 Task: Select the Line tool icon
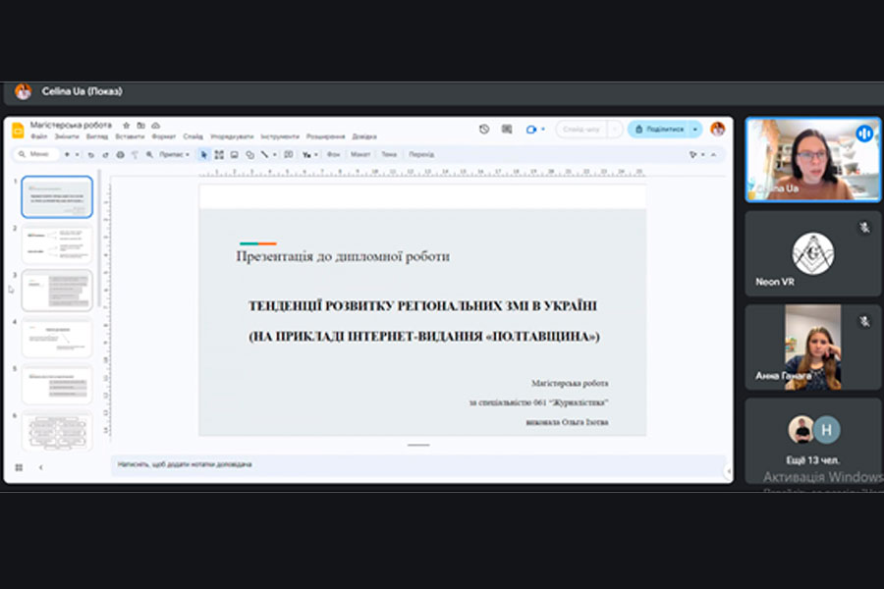pos(264,154)
